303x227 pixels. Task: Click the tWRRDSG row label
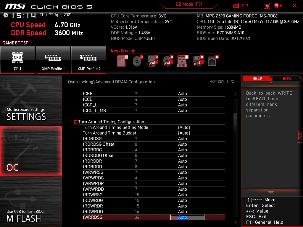point(93,217)
